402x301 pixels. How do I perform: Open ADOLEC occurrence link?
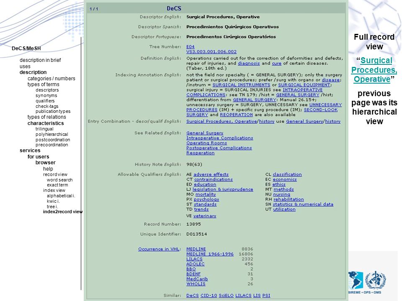pos(196,264)
